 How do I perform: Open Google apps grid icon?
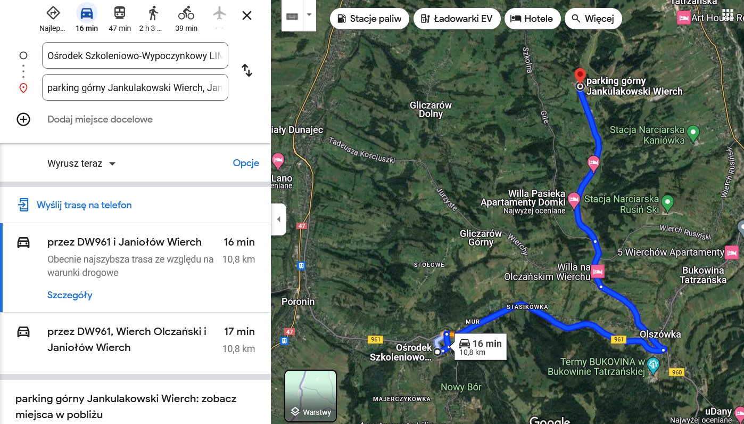click(x=728, y=14)
